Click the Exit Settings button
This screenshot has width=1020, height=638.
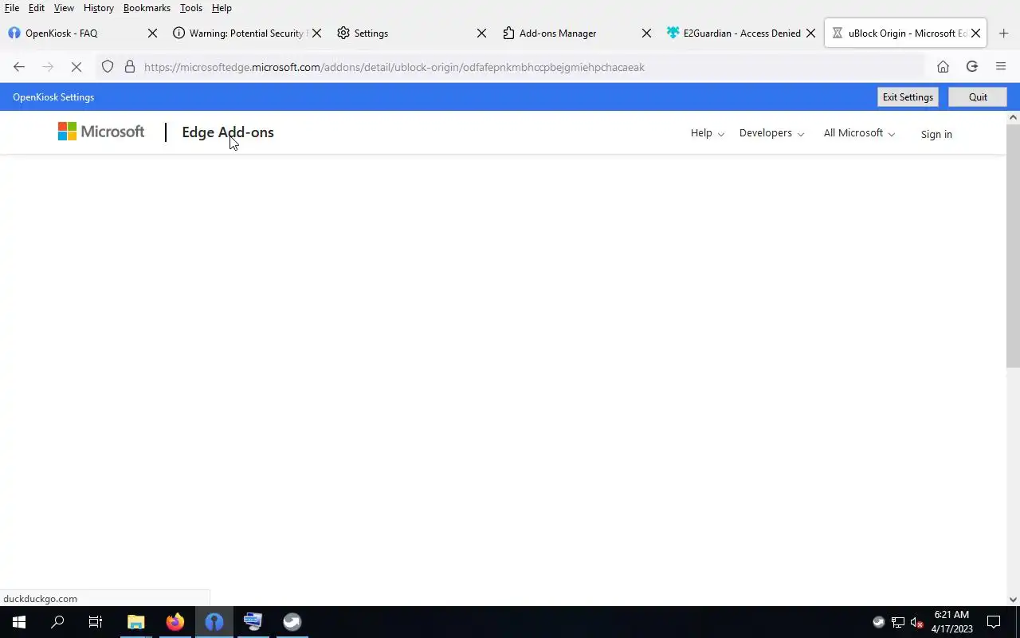[908, 97]
